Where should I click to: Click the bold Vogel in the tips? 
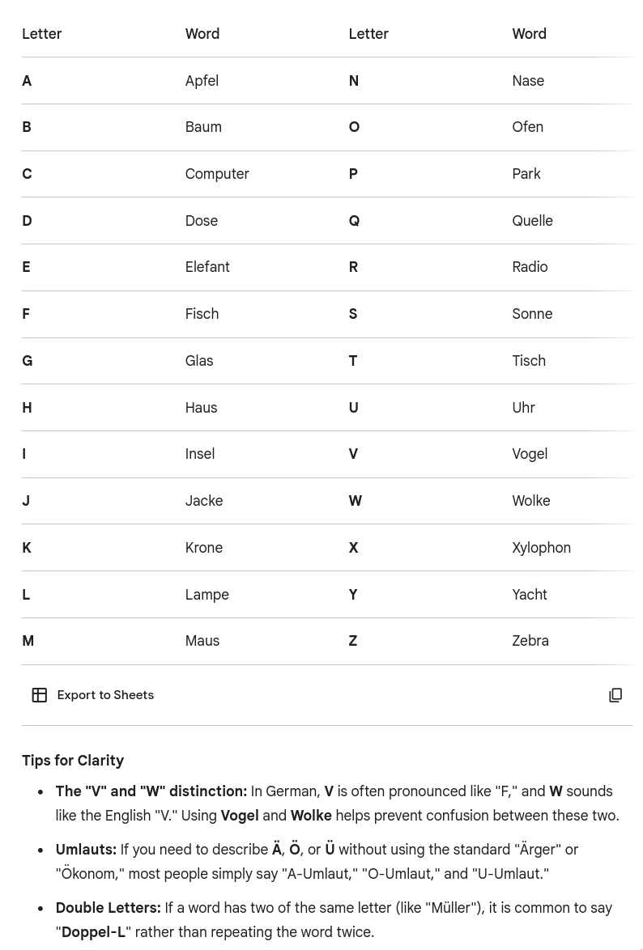(240, 816)
